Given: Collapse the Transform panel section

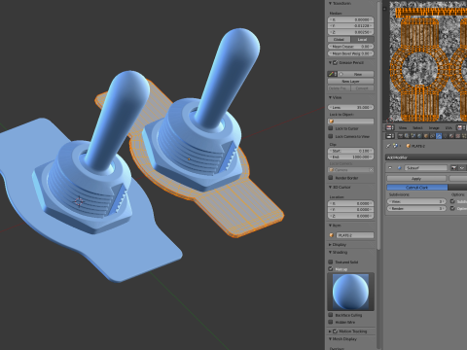Looking at the screenshot, I should point(330,3).
